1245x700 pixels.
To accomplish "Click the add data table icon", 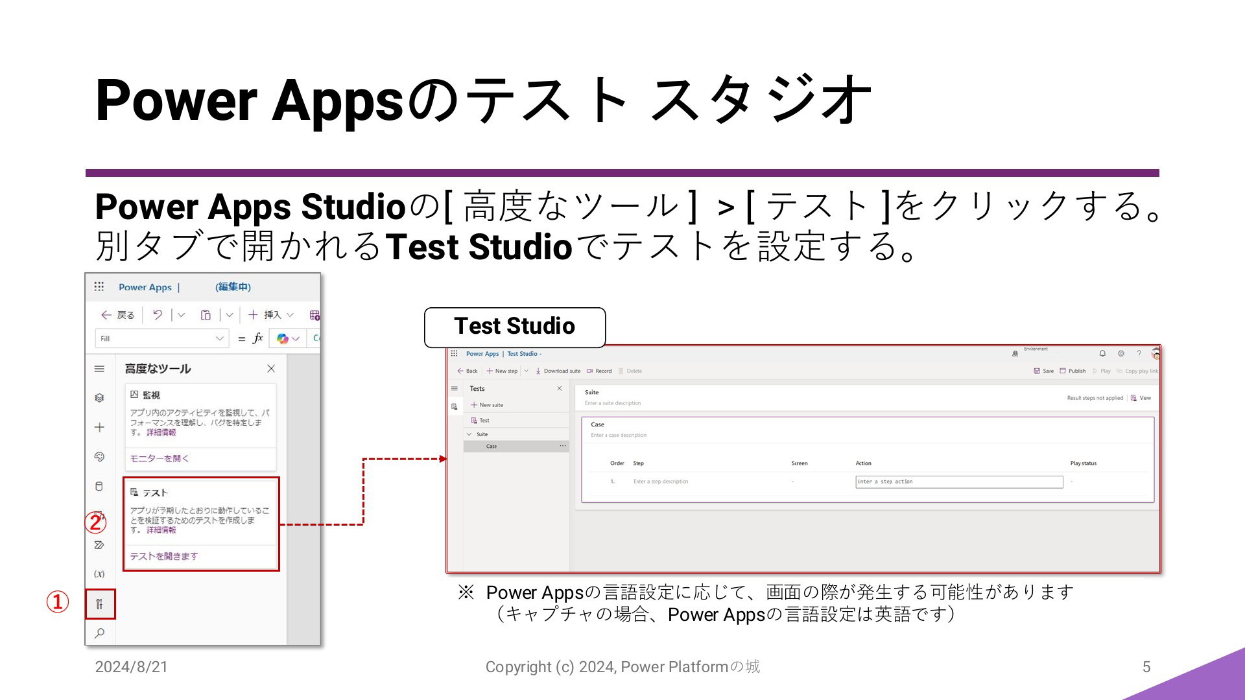I will coord(314,315).
